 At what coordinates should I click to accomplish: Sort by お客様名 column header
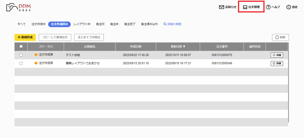90,47
